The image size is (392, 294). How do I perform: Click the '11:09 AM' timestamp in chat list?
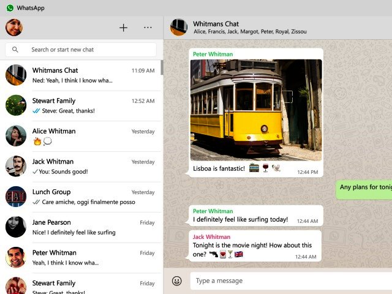click(143, 71)
